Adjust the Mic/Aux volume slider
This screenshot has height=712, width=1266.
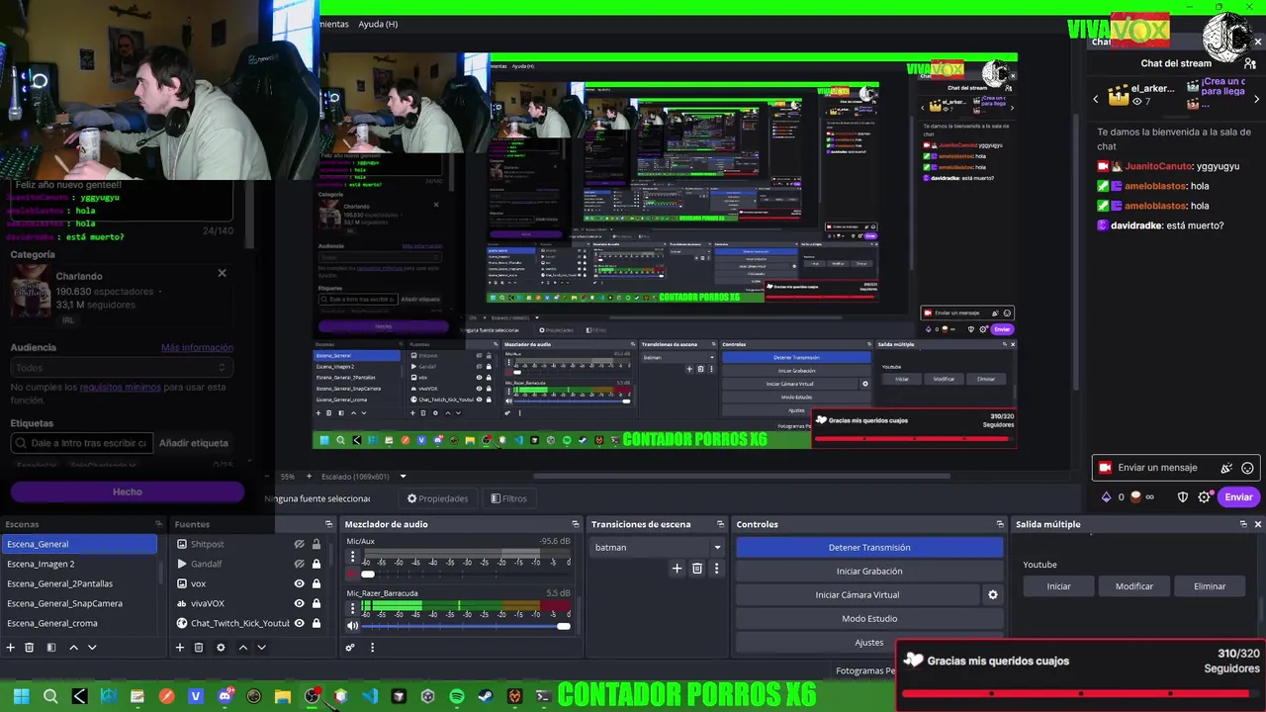tap(466, 574)
